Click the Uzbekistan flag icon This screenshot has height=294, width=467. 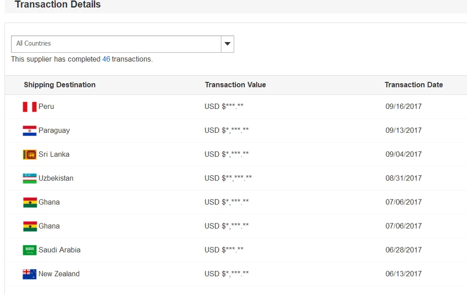coord(29,178)
